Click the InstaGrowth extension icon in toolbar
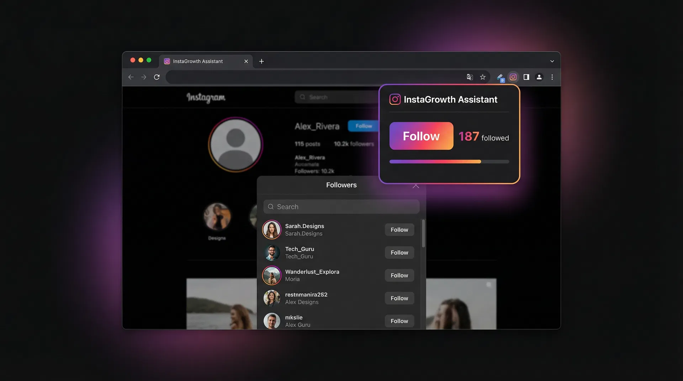683x381 pixels. coord(513,77)
